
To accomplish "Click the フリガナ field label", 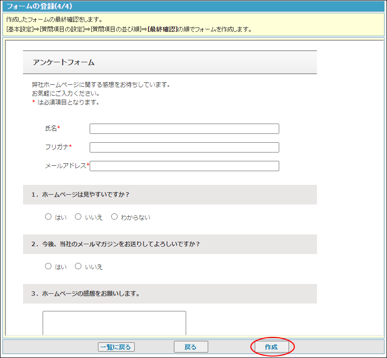I will pyautogui.click(x=57, y=147).
